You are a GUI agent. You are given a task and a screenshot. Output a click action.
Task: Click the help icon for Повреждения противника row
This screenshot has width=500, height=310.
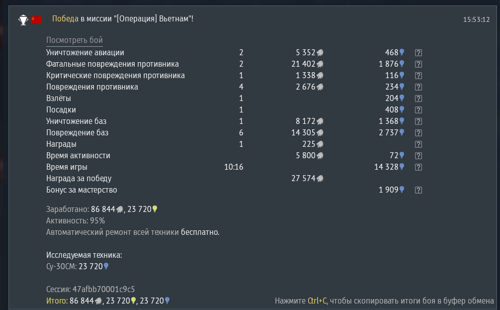click(418, 87)
